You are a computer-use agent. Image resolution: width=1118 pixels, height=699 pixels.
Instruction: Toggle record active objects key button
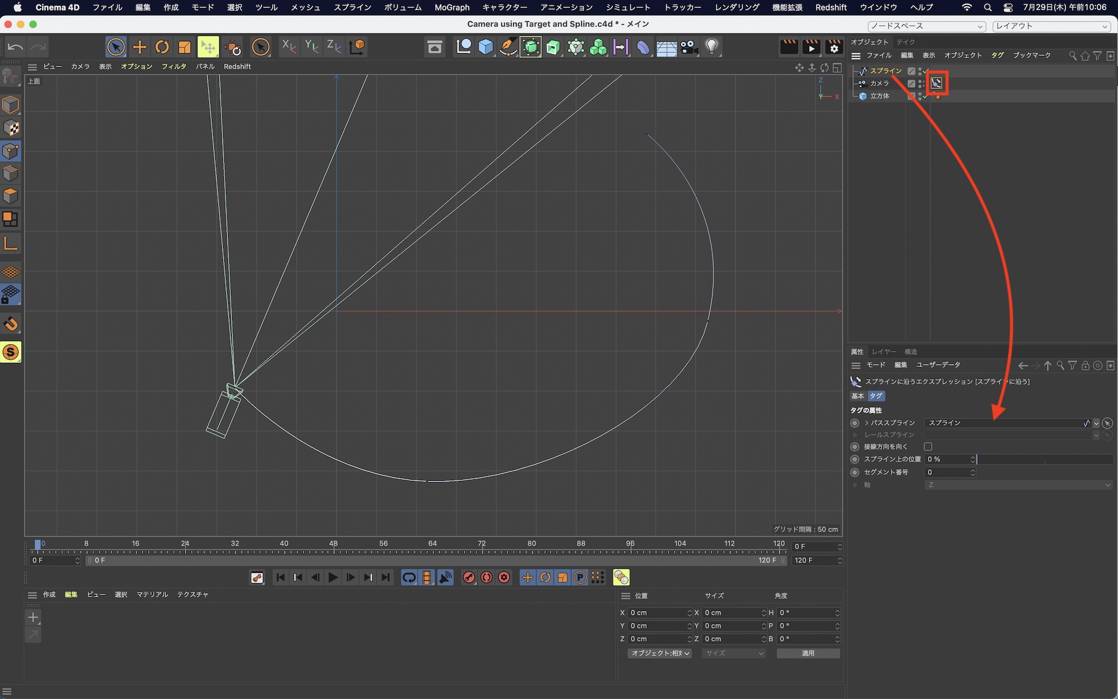tap(469, 577)
